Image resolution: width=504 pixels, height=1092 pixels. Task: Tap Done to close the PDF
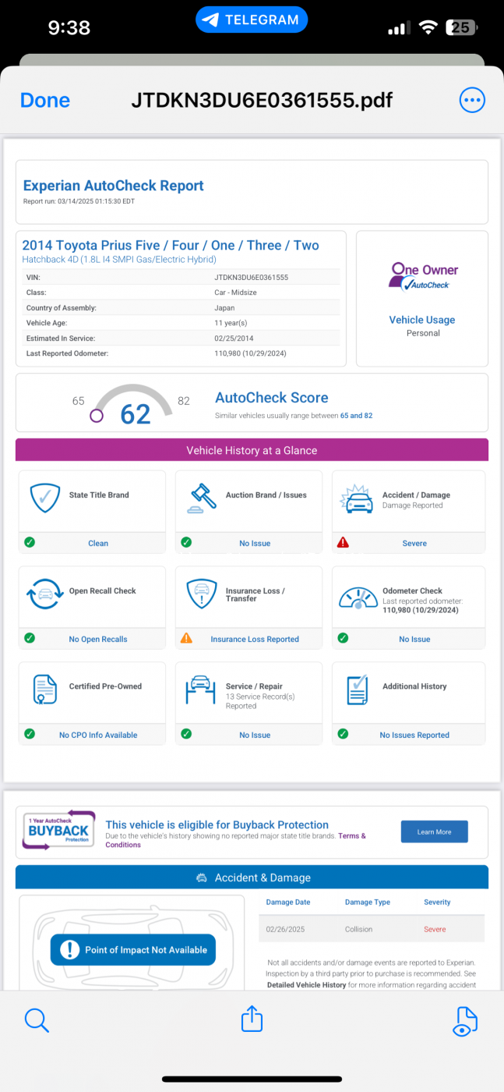click(45, 100)
